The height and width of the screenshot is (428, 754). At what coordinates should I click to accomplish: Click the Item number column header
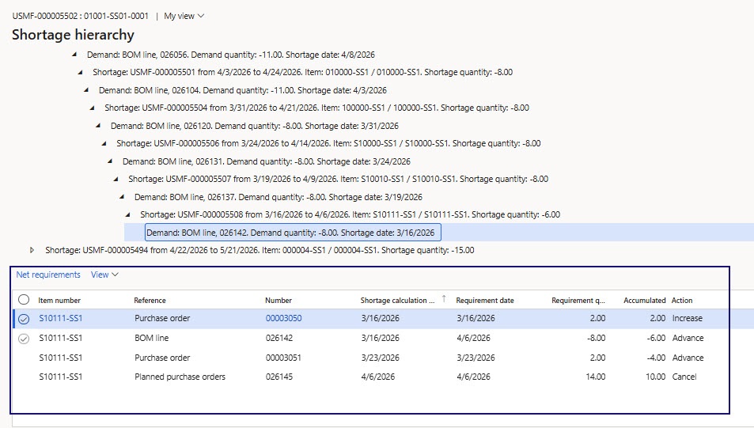[x=60, y=301]
